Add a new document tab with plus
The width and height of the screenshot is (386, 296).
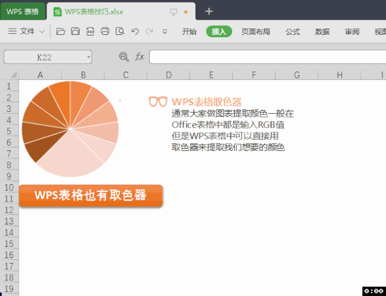tap(209, 11)
